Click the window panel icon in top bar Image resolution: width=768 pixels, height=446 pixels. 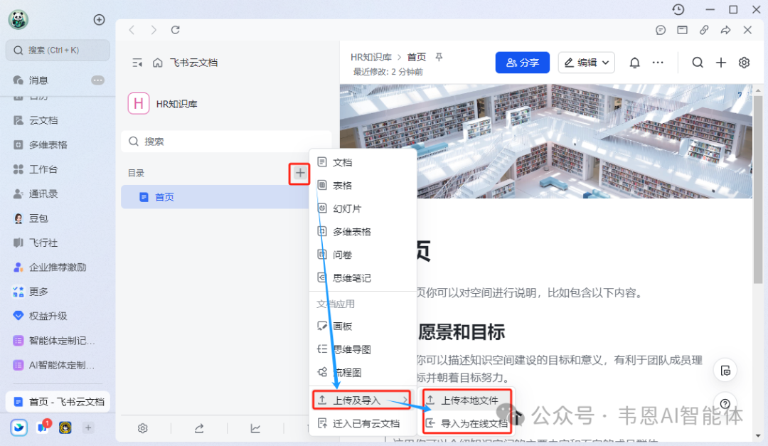(x=682, y=30)
